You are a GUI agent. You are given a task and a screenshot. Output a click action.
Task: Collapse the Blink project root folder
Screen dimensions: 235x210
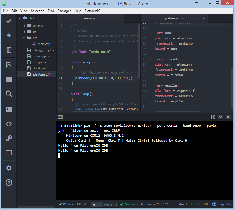(20, 18)
